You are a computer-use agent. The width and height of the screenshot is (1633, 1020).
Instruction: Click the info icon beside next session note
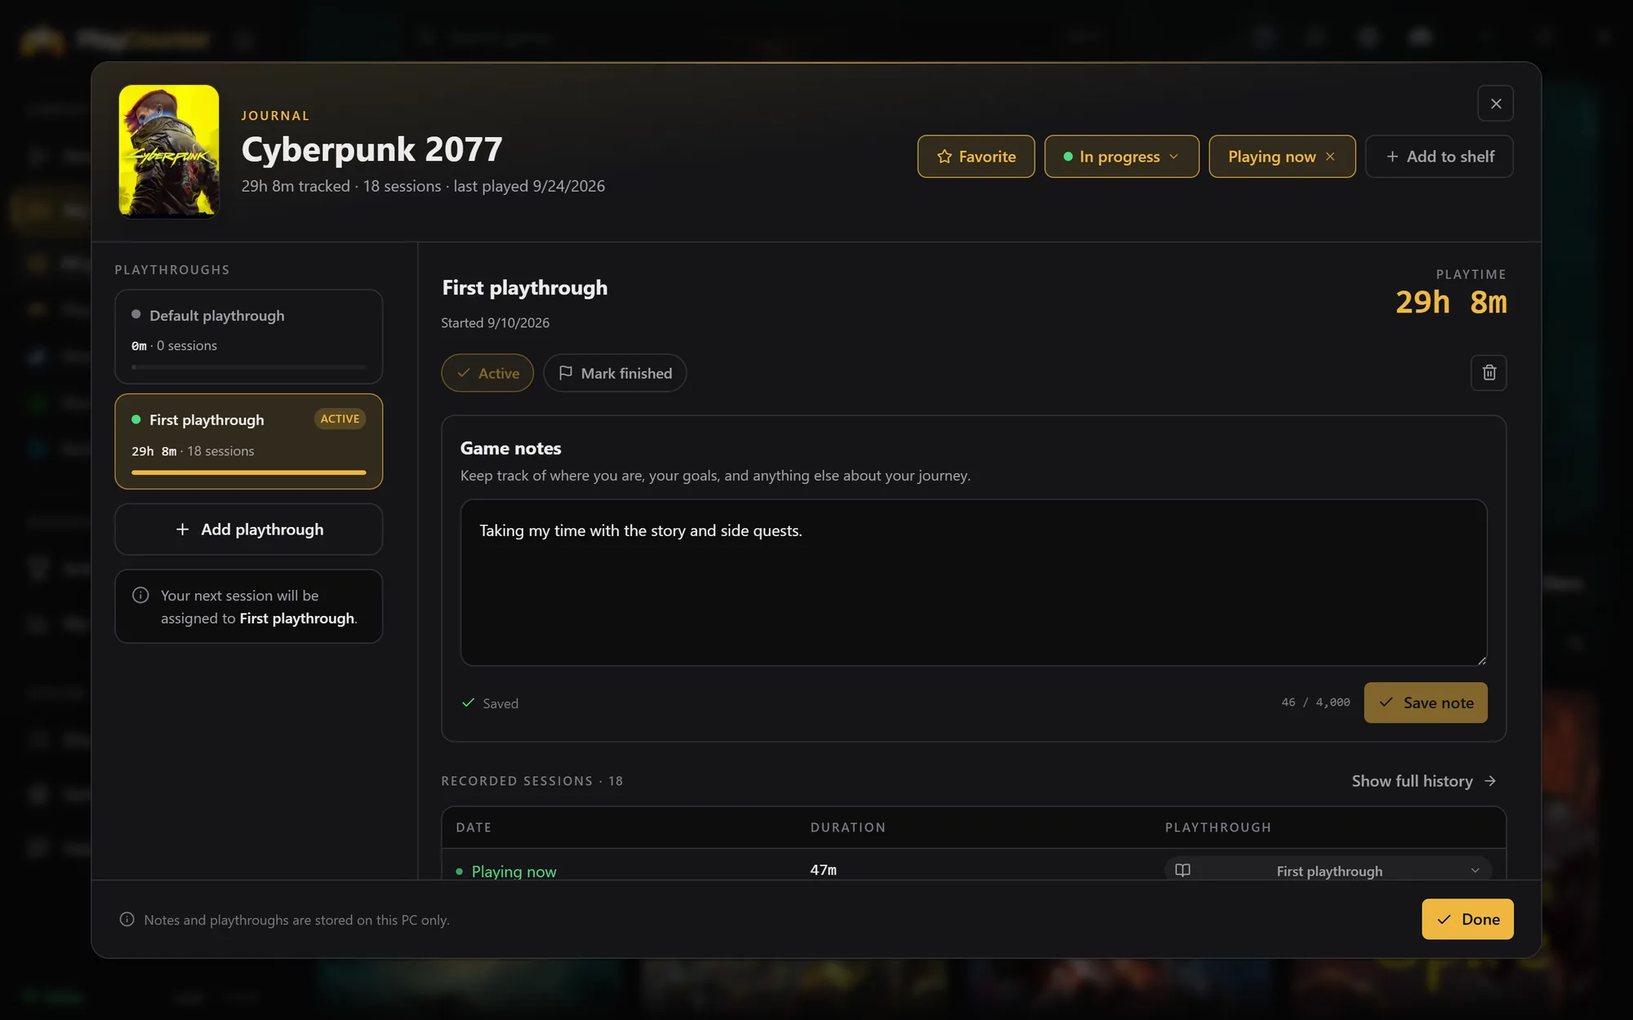[x=140, y=596]
